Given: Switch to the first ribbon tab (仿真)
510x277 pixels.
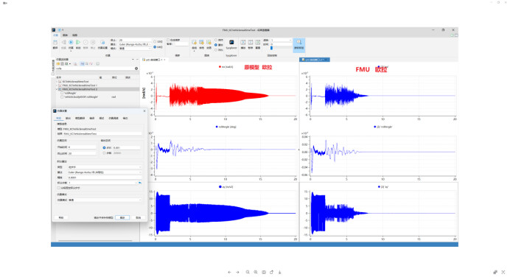Looking at the screenshot, I should coord(55,35).
